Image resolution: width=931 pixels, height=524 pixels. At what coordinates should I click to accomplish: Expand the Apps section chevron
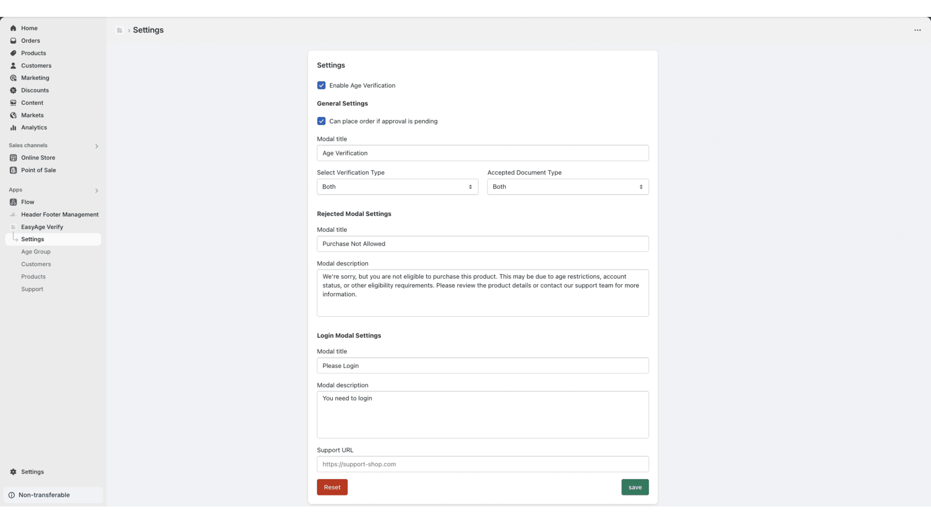[x=97, y=190]
